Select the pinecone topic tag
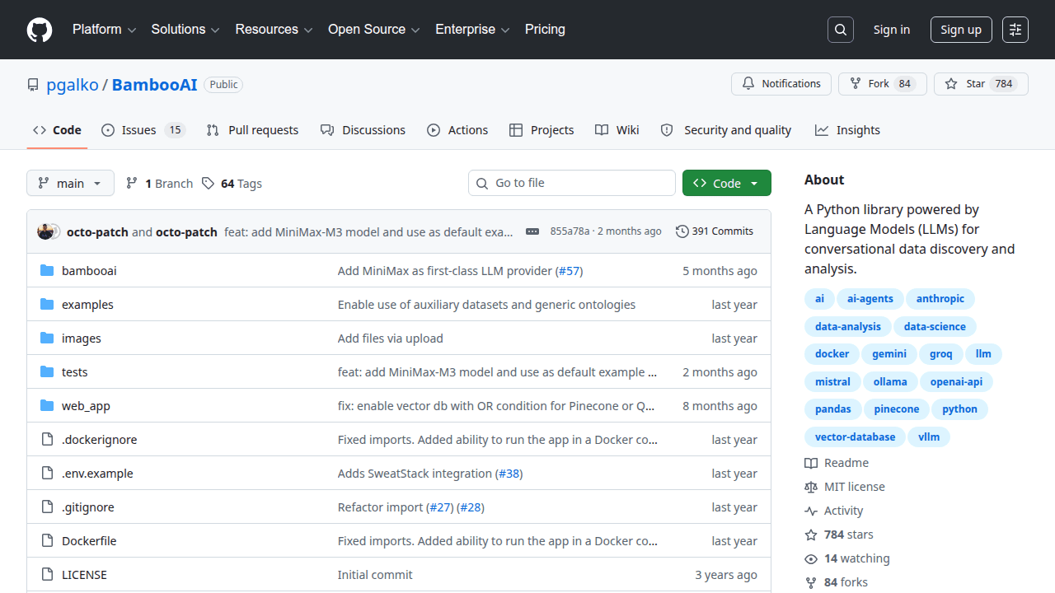Viewport: 1055px width, 593px height. tap(896, 409)
